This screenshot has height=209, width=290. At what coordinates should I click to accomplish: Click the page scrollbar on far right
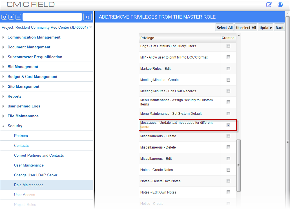pyautogui.click(x=287, y=142)
